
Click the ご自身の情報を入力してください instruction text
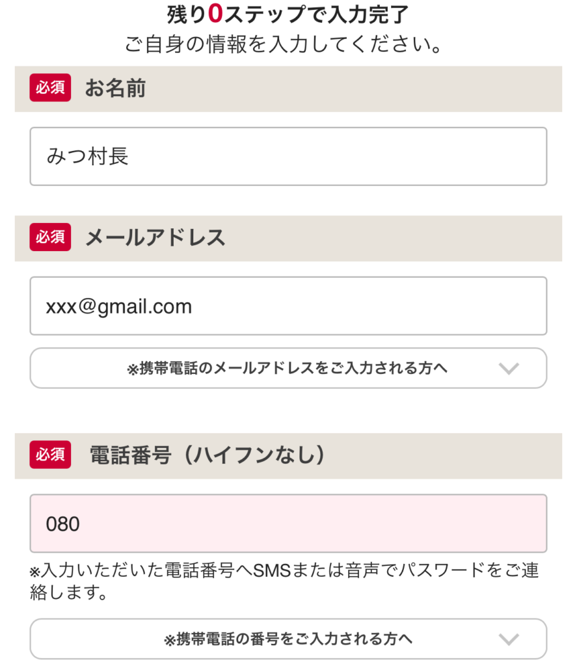284,46
